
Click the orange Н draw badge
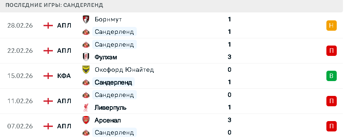coord(331,26)
